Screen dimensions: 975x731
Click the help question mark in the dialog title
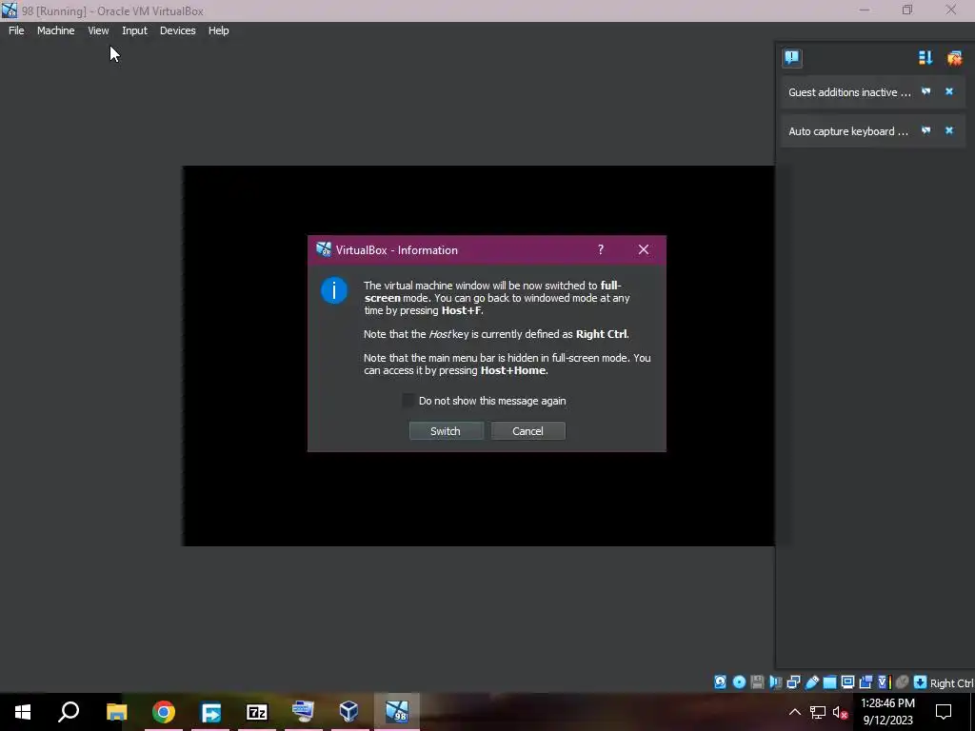[601, 249]
